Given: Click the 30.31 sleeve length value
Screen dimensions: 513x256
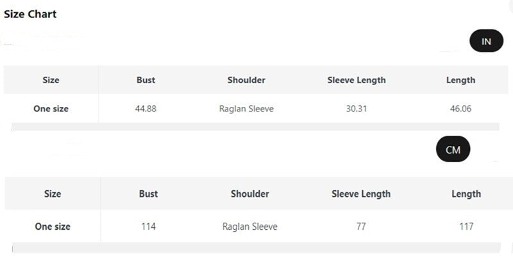Looking at the screenshot, I should pyautogui.click(x=357, y=109).
